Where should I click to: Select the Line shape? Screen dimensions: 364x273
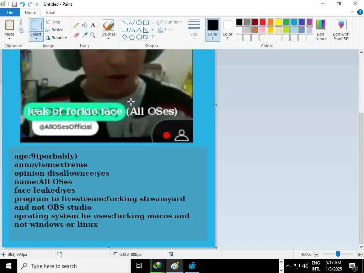point(125,23)
